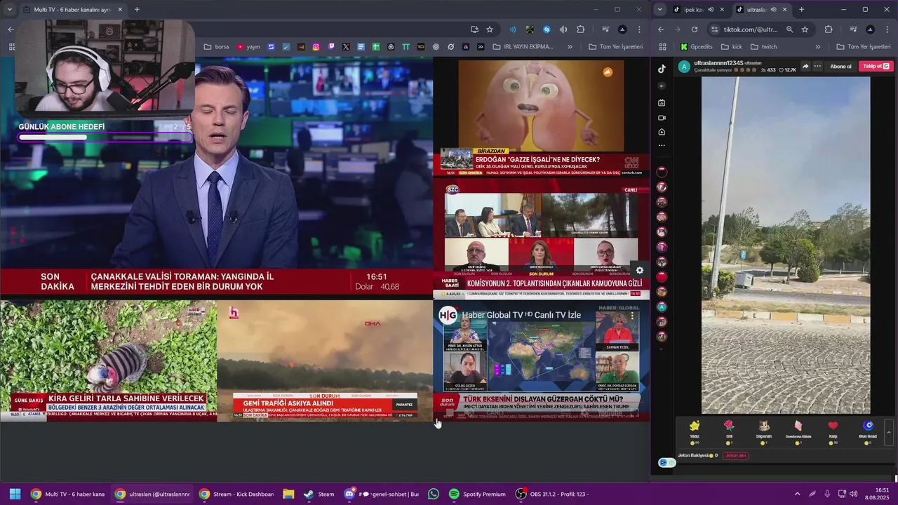Viewport: 898px width, 505px height.
Task: Open tab search dropdown in TikTok browser
Action: pyautogui.click(x=659, y=10)
